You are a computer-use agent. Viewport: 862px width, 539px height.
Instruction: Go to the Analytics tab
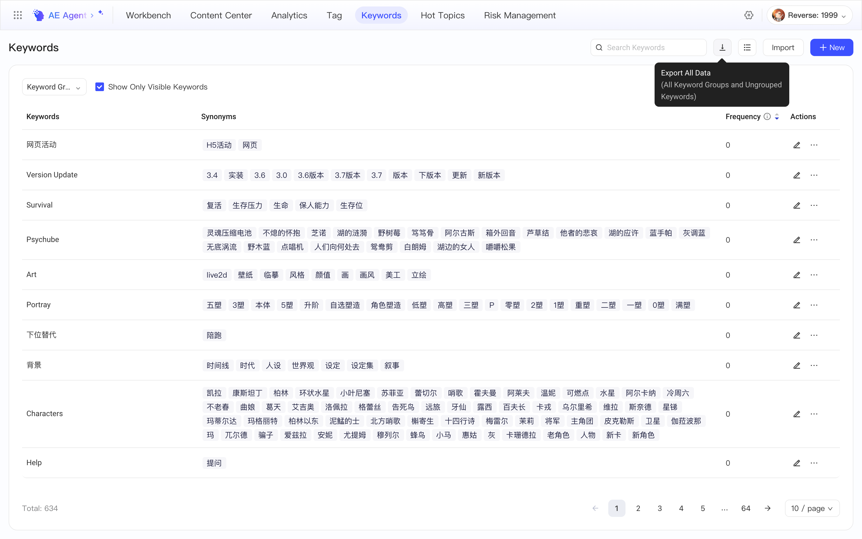pyautogui.click(x=289, y=15)
